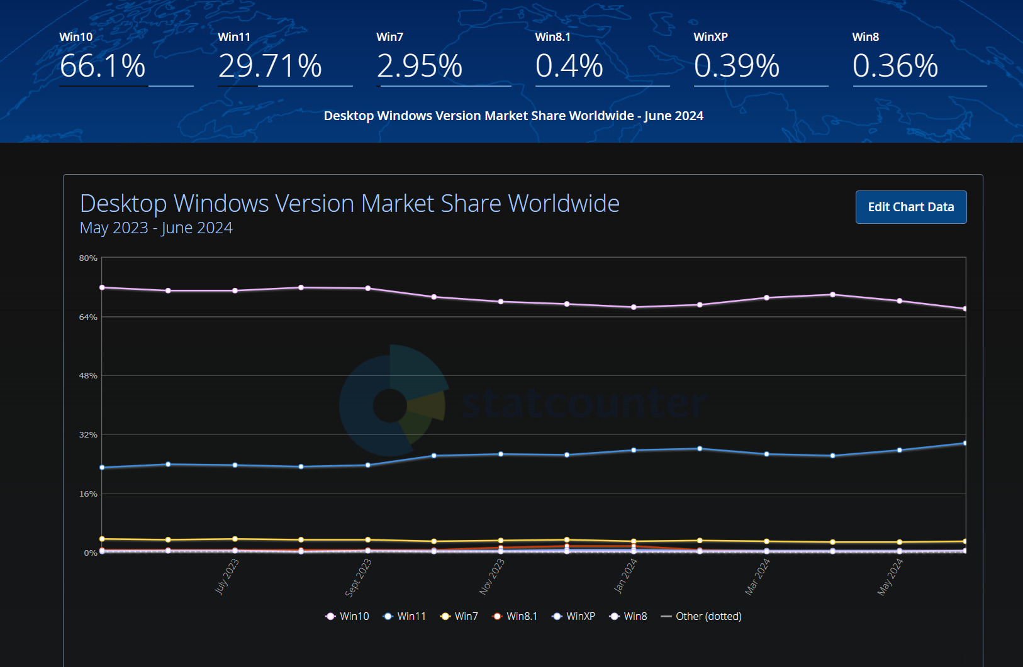Toggle the Win10 series in the legend
The width and height of the screenshot is (1023, 667).
(x=347, y=616)
